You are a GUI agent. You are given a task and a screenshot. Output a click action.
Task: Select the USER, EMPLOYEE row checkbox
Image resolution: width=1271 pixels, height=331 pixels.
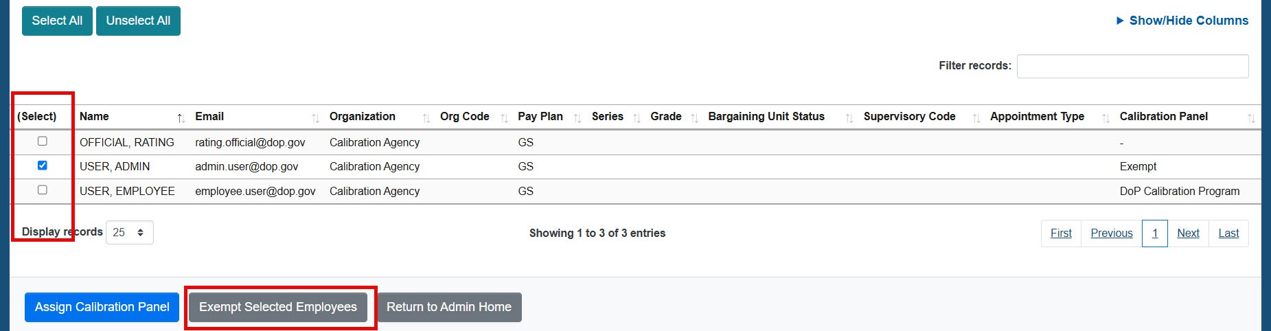(43, 190)
